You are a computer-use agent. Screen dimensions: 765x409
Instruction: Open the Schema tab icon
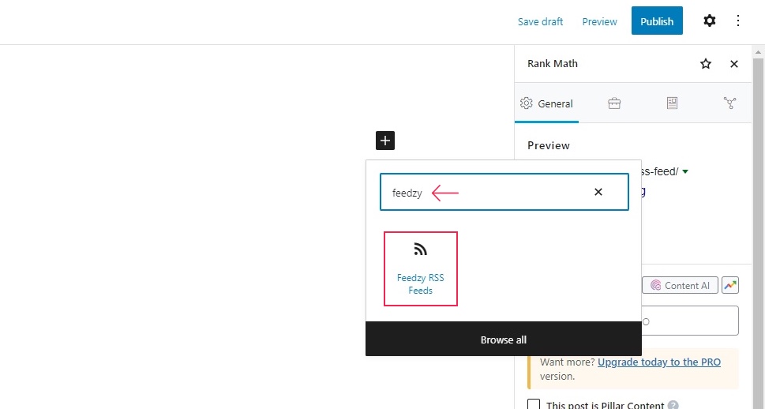672,103
